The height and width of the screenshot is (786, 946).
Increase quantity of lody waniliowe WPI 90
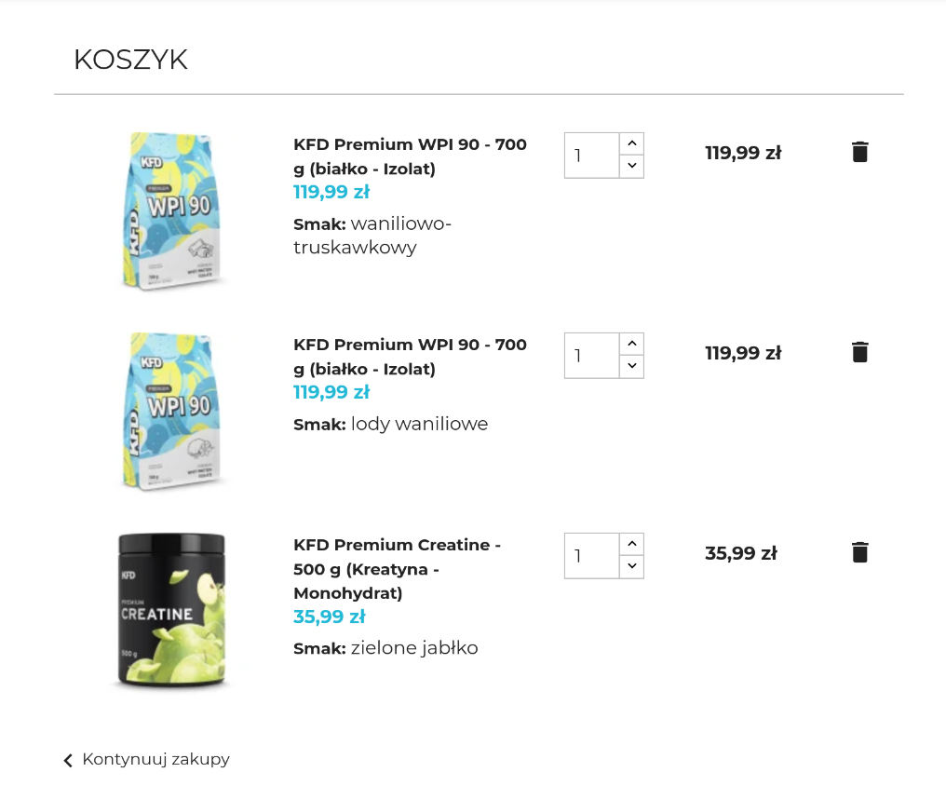click(631, 344)
